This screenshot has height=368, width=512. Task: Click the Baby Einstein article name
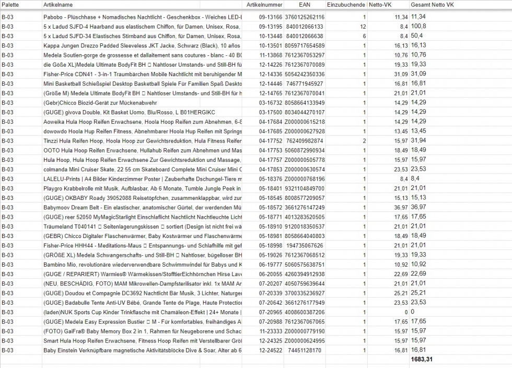[x=142, y=350]
